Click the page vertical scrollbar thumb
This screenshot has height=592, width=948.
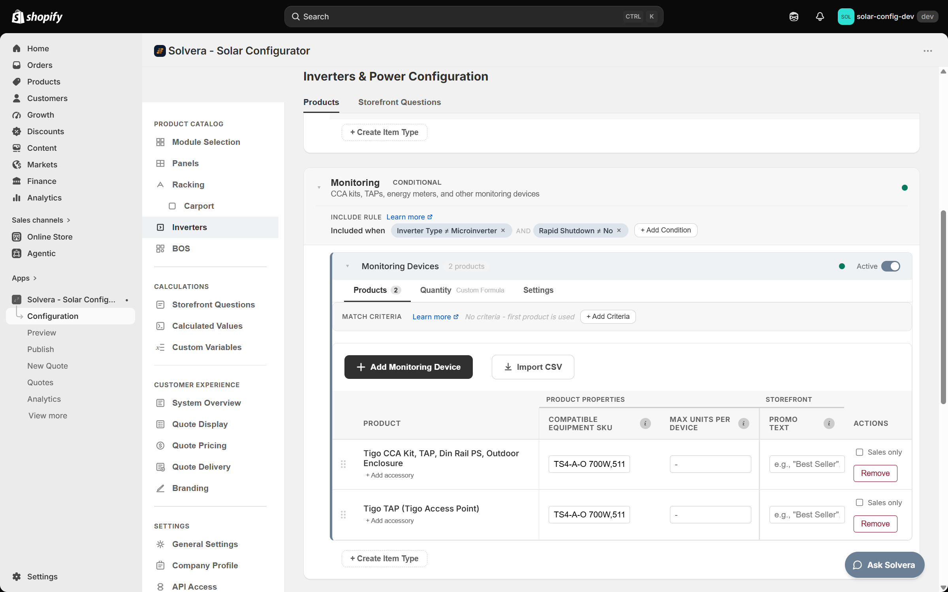pos(943,308)
